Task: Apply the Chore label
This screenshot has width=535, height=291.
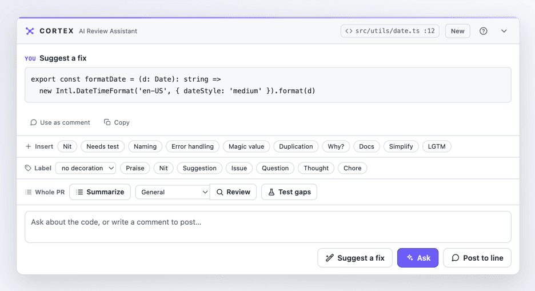Action: click(353, 168)
